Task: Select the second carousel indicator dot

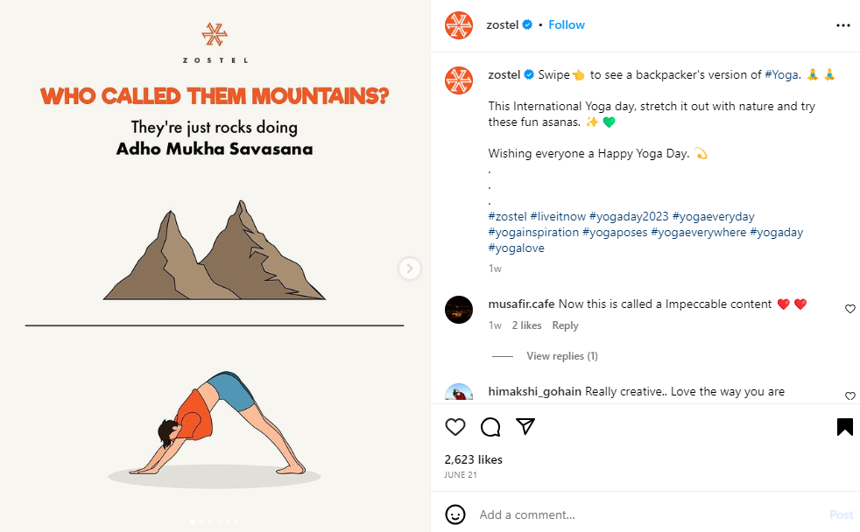Action: pyautogui.click(x=201, y=521)
